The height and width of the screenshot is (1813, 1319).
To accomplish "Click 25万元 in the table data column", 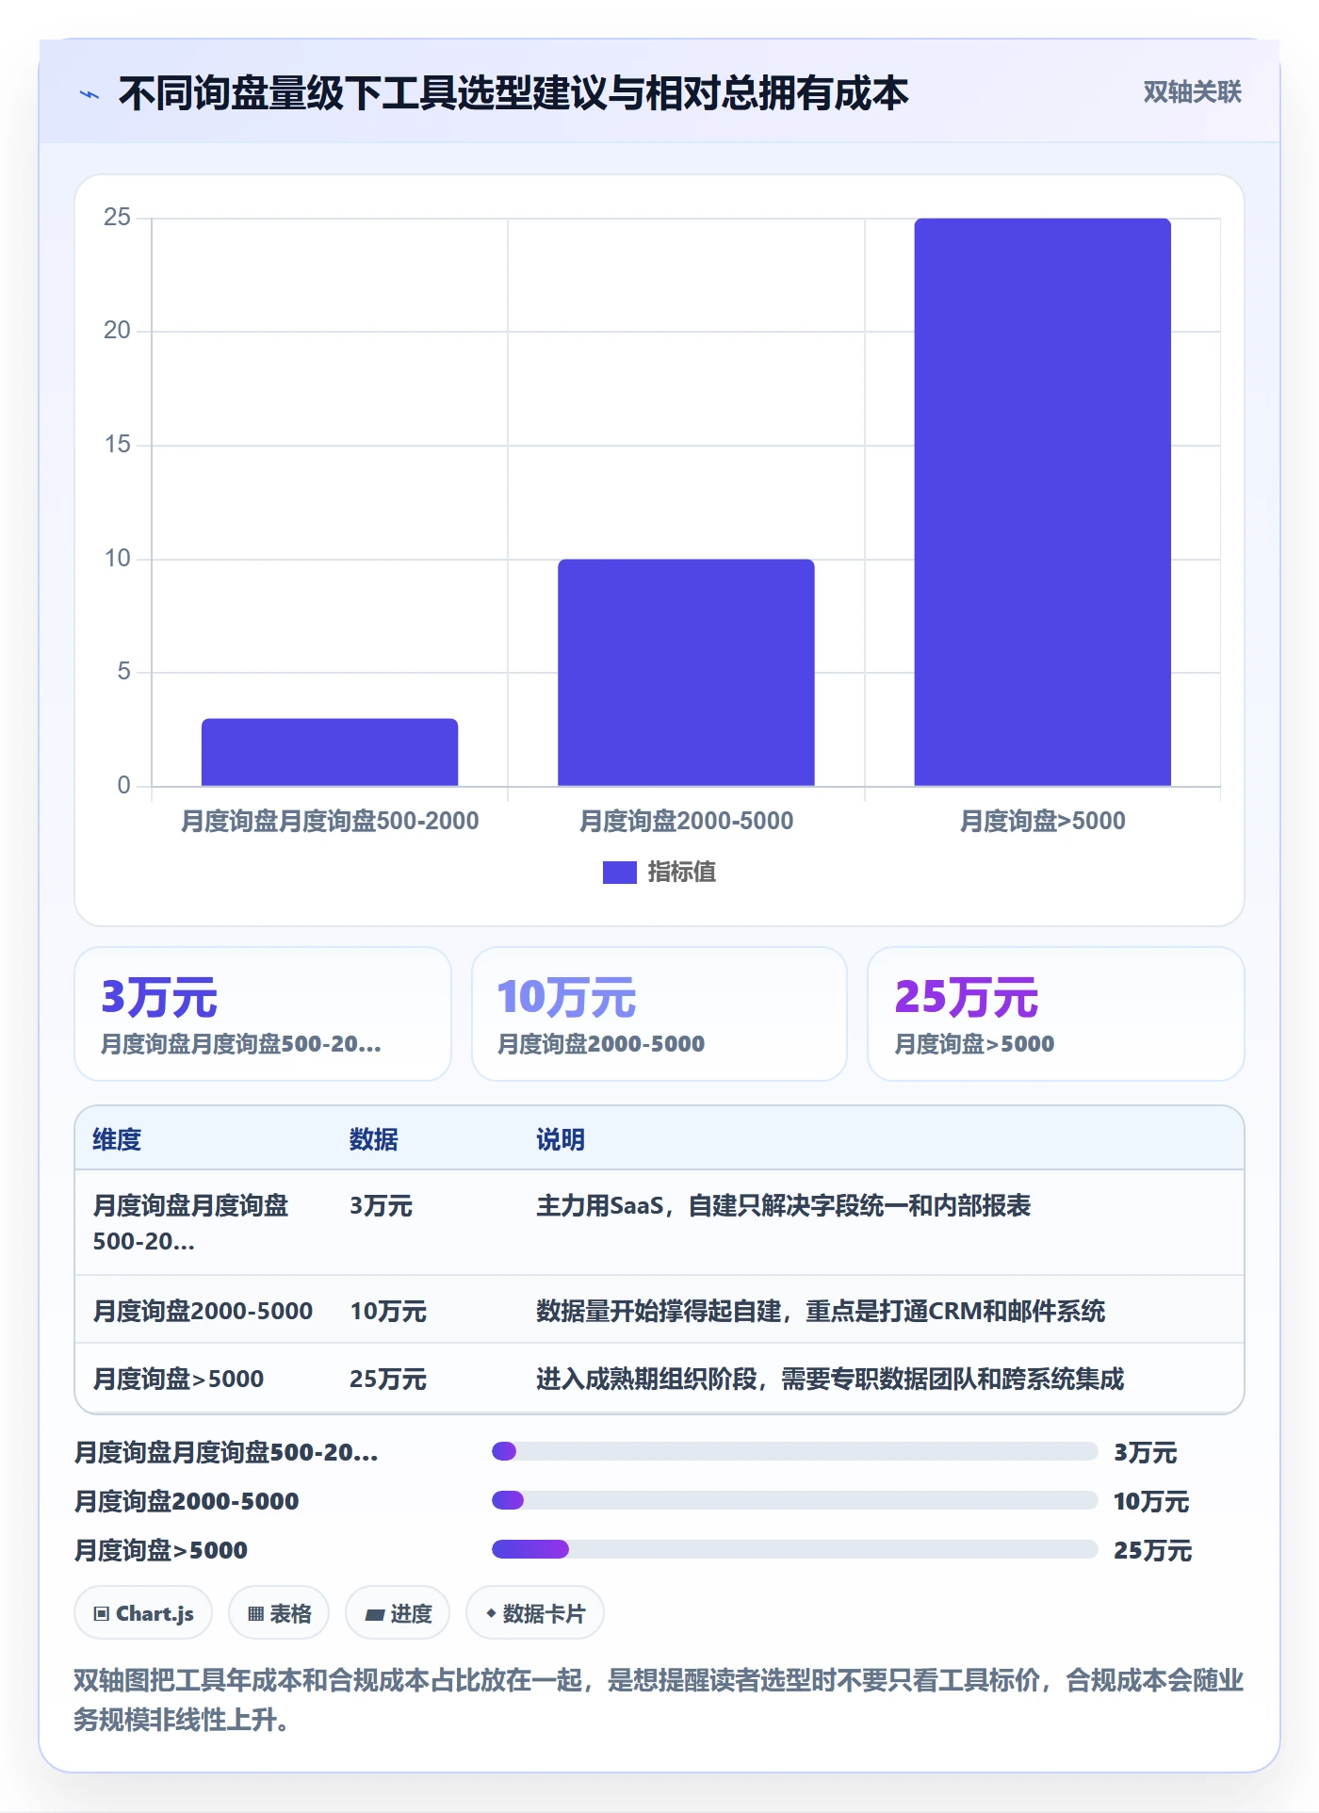I will tap(388, 1380).
